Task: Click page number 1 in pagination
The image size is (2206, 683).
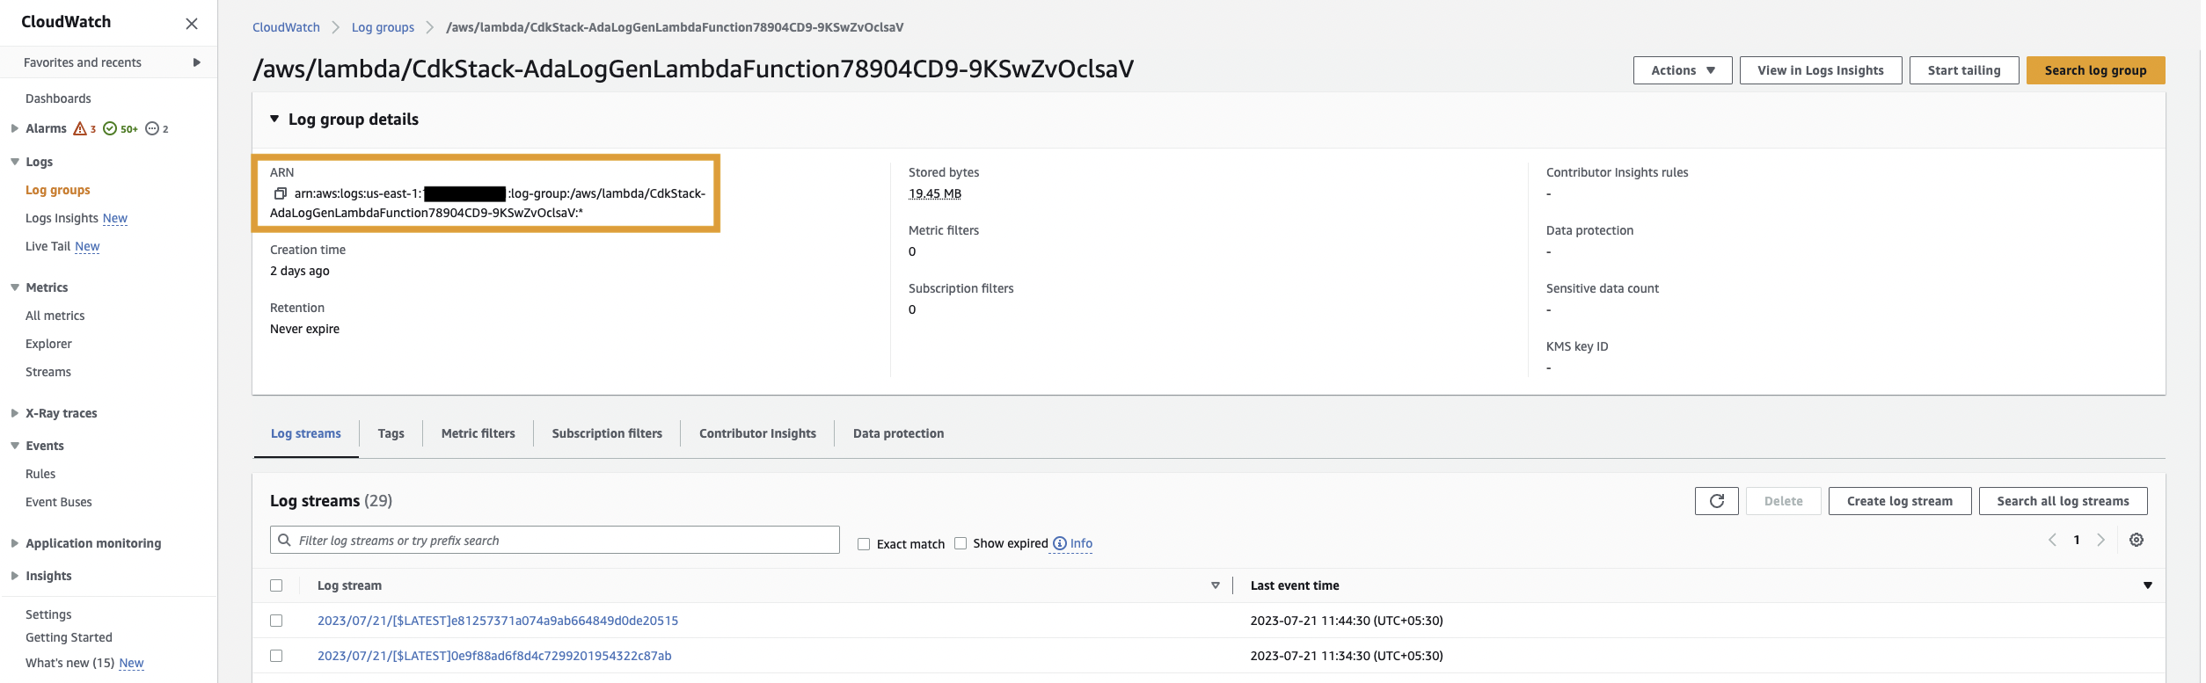Action: [2077, 540]
